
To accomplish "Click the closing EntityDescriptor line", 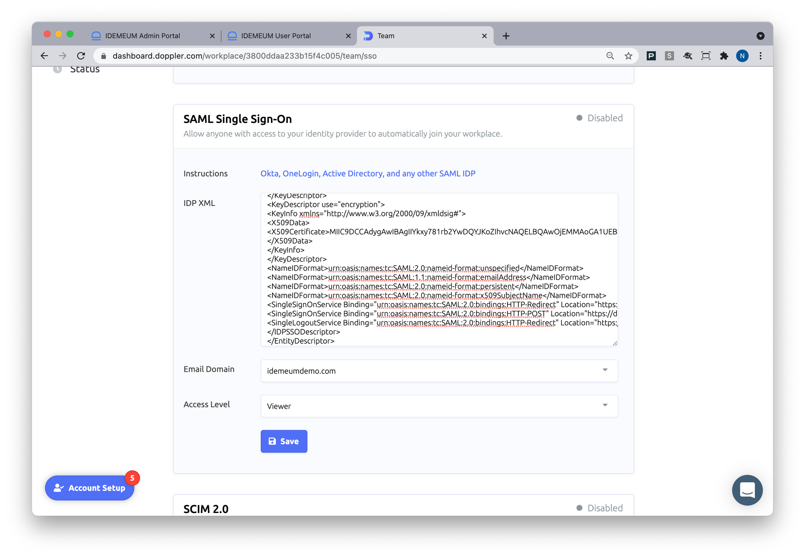I will (301, 341).
